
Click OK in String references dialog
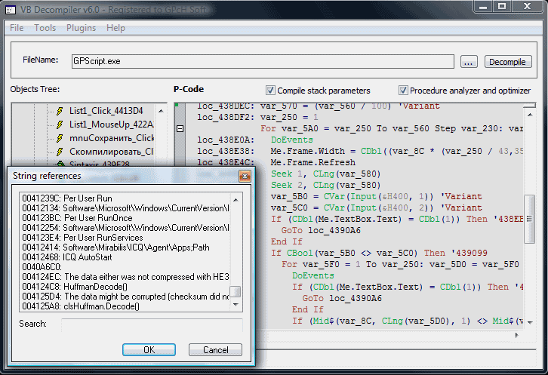coord(149,350)
